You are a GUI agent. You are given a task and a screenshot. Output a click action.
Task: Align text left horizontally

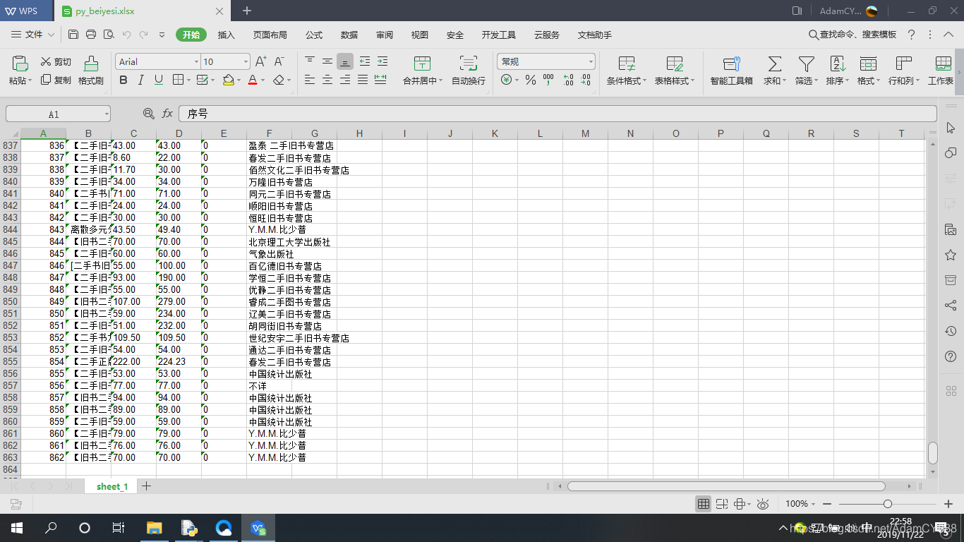(310, 80)
